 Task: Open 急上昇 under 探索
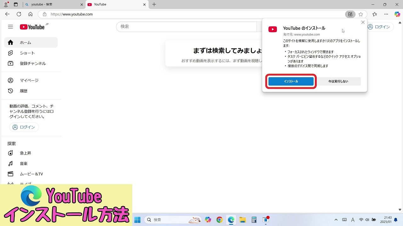tap(31, 153)
